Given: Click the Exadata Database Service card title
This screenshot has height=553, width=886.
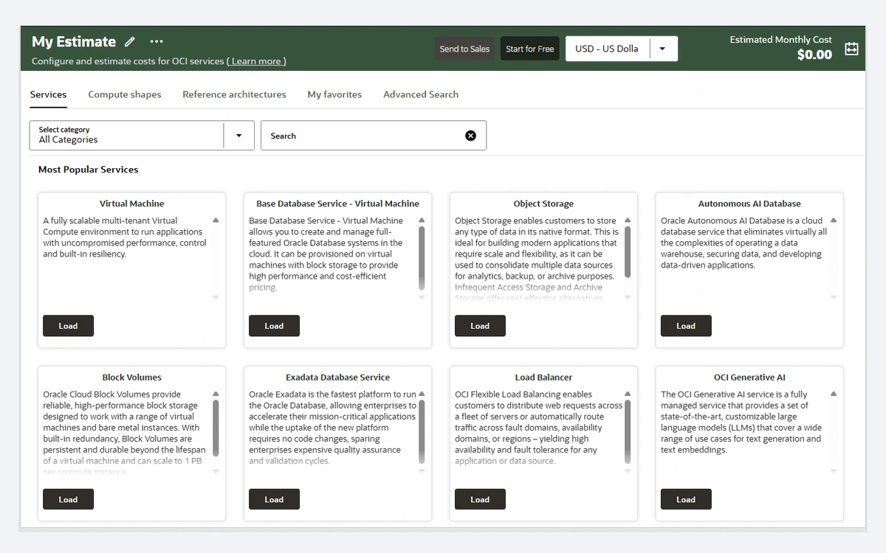Looking at the screenshot, I should point(338,378).
